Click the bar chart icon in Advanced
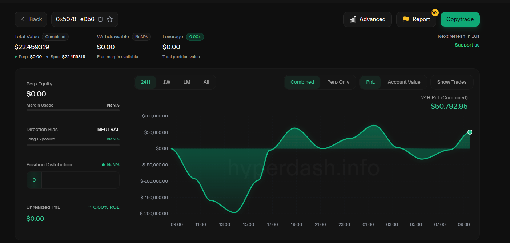The width and height of the screenshot is (510, 243). (x=353, y=19)
